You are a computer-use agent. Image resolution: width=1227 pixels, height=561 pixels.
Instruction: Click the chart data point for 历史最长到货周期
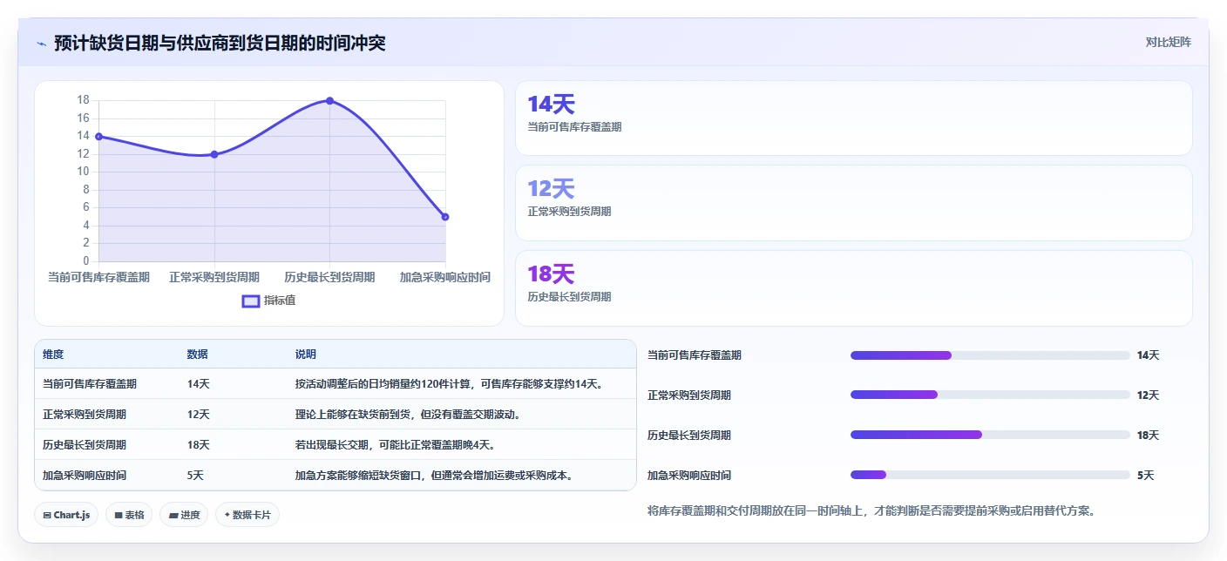pyautogui.click(x=329, y=100)
